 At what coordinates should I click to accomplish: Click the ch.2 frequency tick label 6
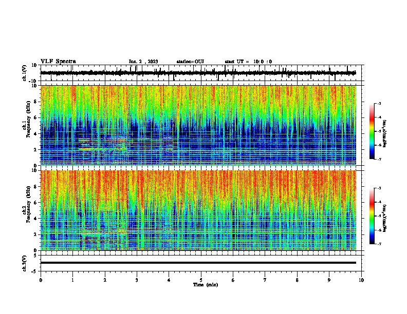[x=35, y=203]
